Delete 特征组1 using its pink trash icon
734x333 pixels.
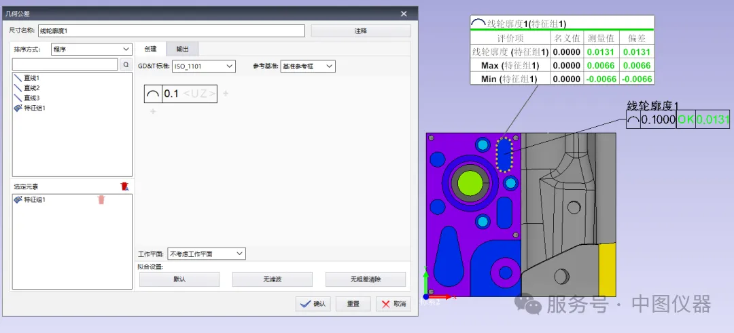[101, 199]
